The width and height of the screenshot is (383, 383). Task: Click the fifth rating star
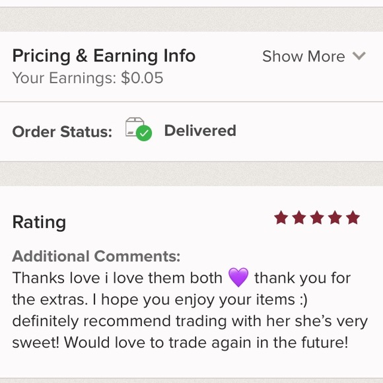click(353, 217)
